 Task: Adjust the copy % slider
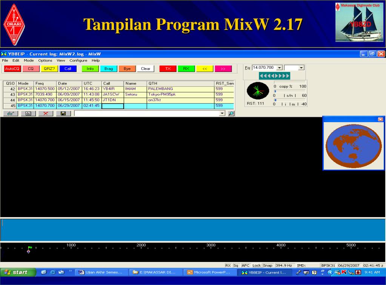[x=290, y=83]
